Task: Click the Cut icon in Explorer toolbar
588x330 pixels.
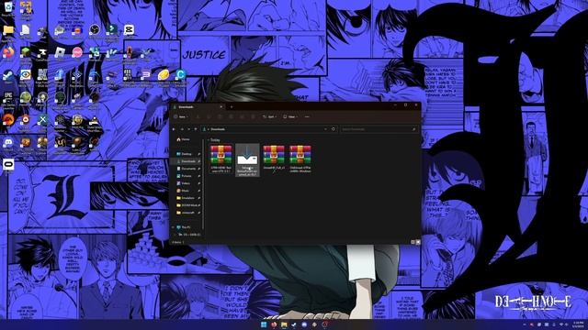Action: [198, 116]
